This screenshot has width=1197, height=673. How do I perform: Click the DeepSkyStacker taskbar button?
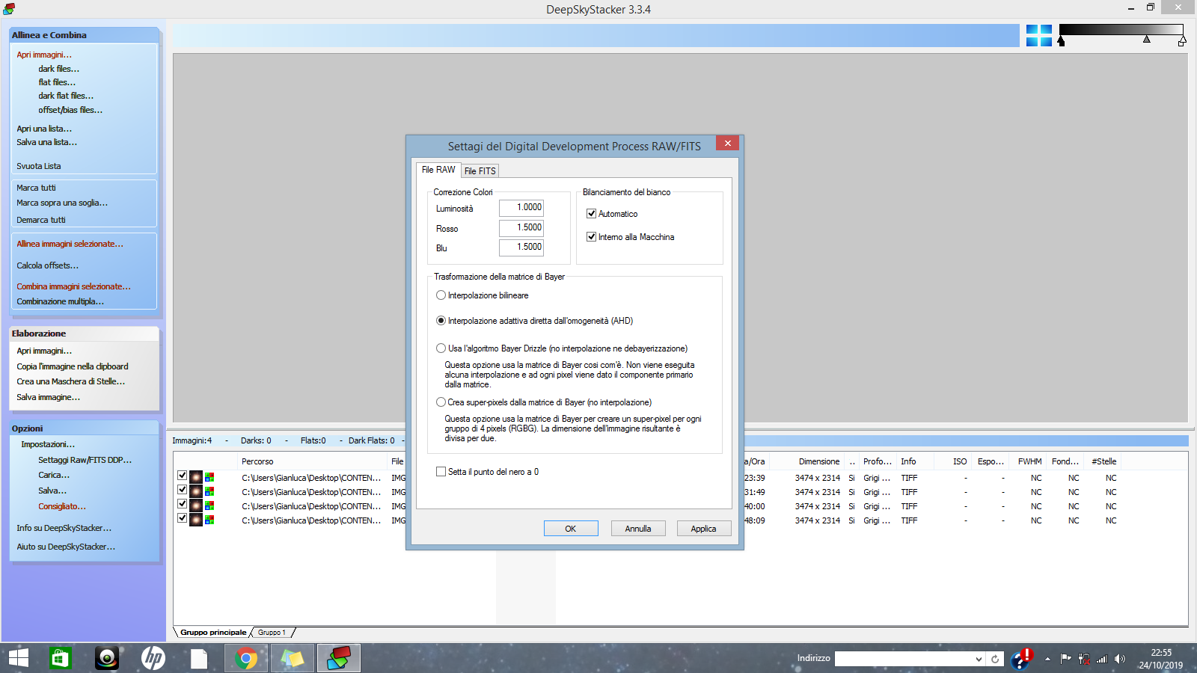(339, 658)
